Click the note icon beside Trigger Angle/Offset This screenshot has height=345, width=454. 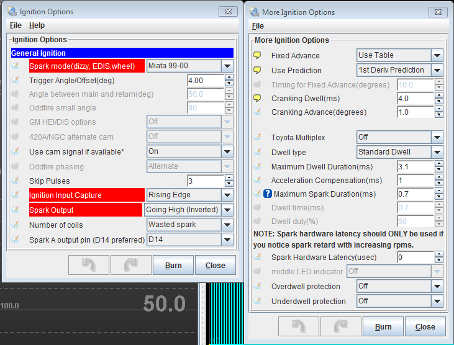16,80
